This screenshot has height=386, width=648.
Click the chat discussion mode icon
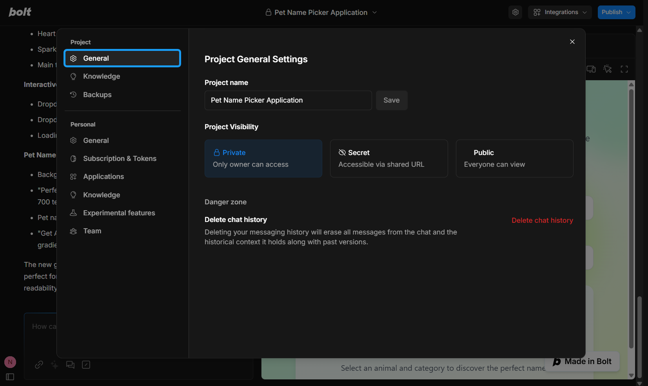(x=70, y=365)
